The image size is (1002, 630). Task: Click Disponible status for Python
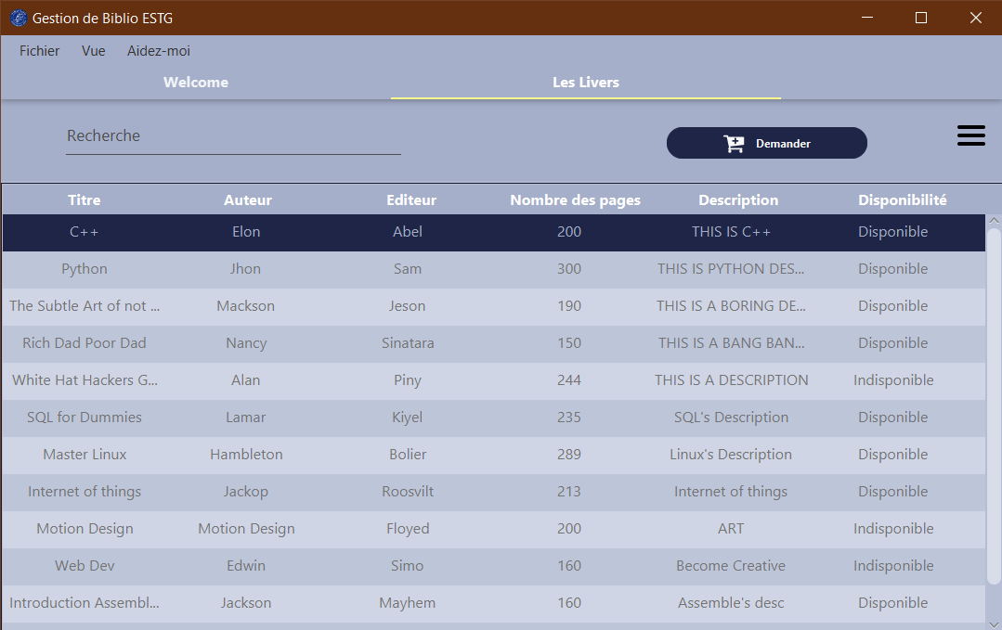coord(893,269)
